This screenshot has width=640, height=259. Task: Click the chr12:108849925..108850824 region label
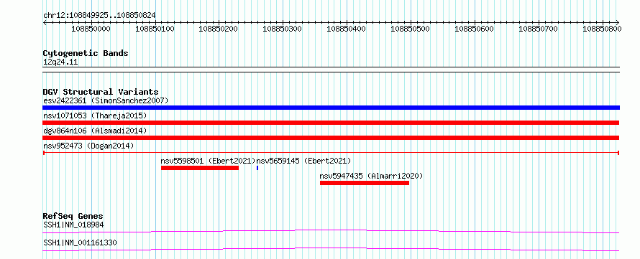99,16
